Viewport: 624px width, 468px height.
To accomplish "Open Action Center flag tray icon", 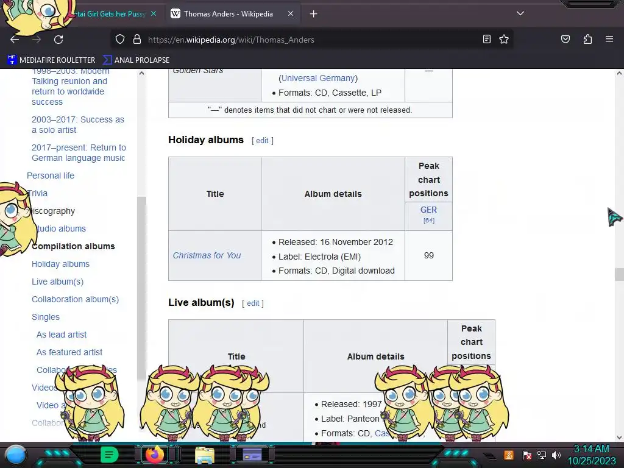I will pos(527,455).
